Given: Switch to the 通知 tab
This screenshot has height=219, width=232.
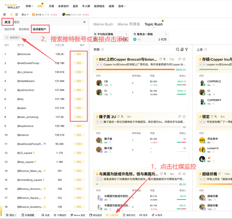Looking at the screenshot, I should pyautogui.click(x=17, y=22).
